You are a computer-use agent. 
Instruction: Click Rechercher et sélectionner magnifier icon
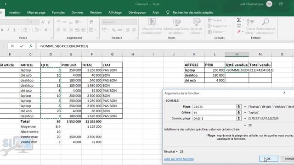click(x=266, y=22)
